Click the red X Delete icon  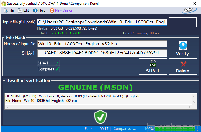[183, 64]
